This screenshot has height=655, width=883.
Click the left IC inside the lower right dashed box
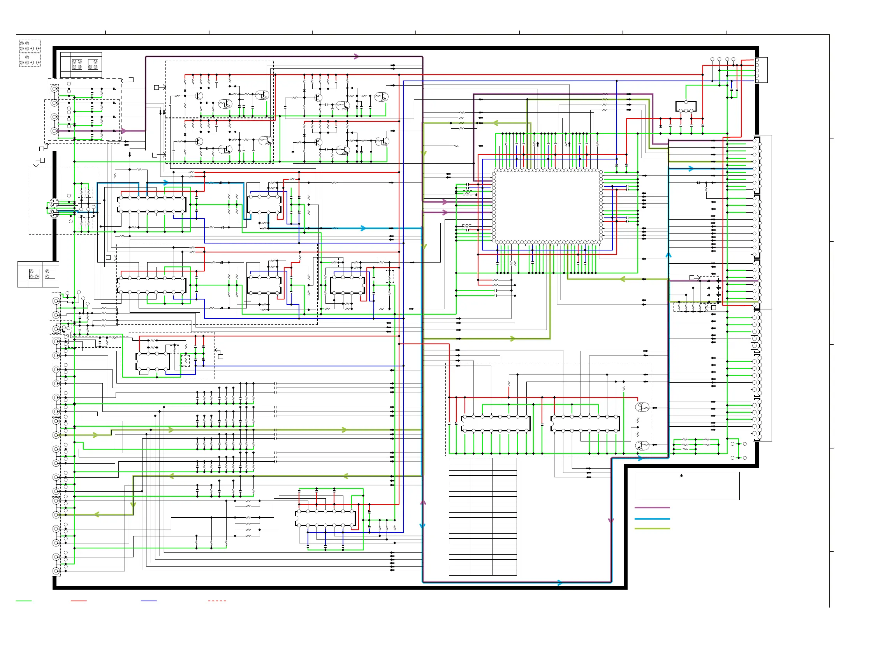tap(495, 424)
